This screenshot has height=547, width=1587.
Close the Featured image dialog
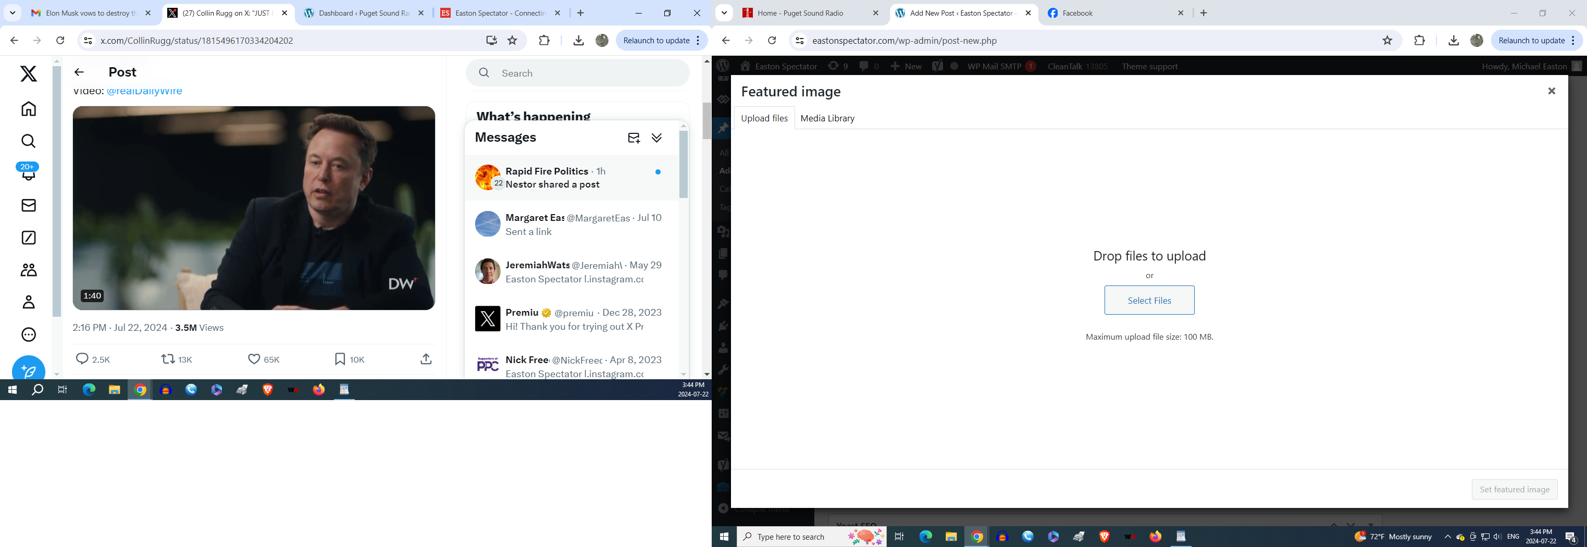tap(1551, 91)
